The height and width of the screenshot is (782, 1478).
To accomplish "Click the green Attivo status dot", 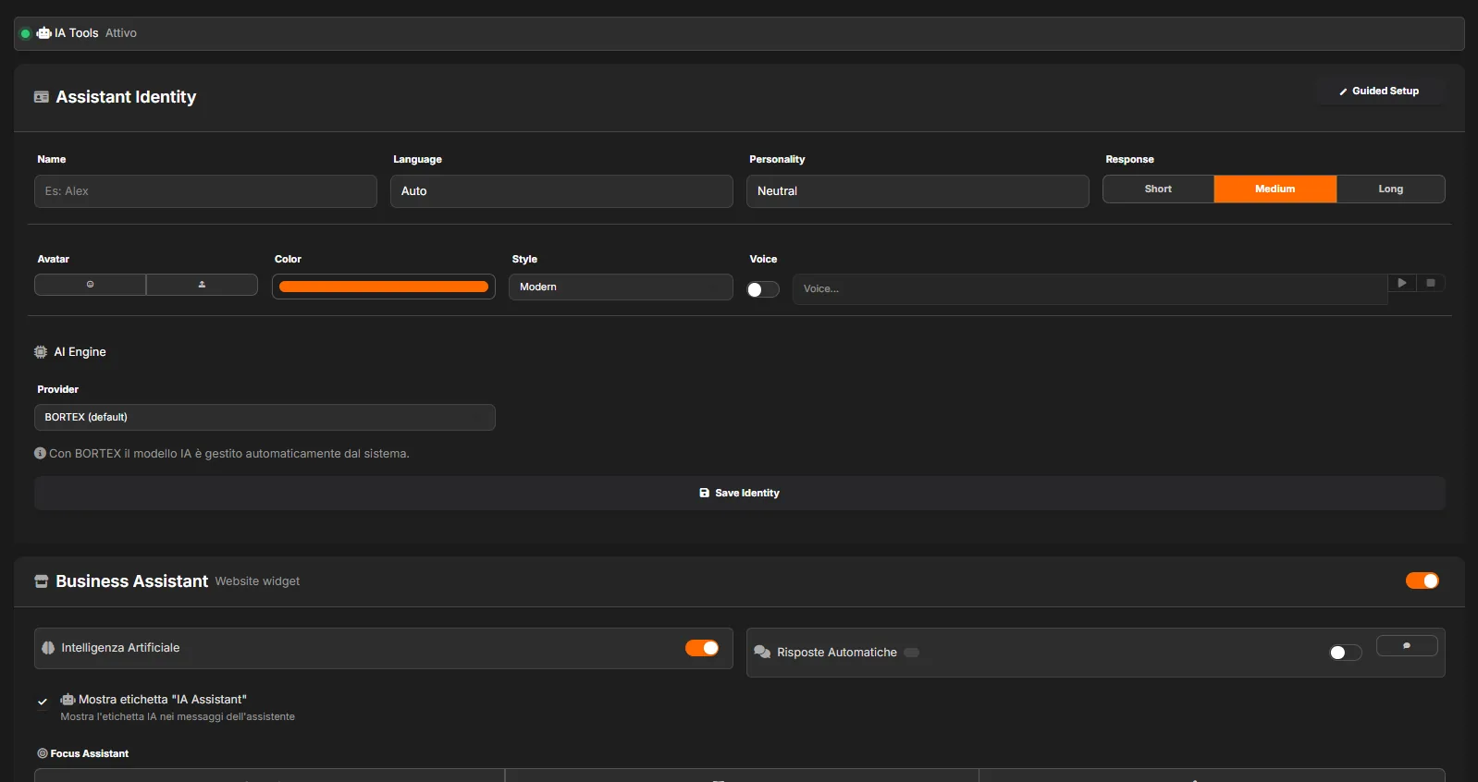I will [x=26, y=33].
